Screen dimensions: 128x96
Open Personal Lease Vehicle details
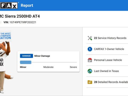[x=108, y=60]
